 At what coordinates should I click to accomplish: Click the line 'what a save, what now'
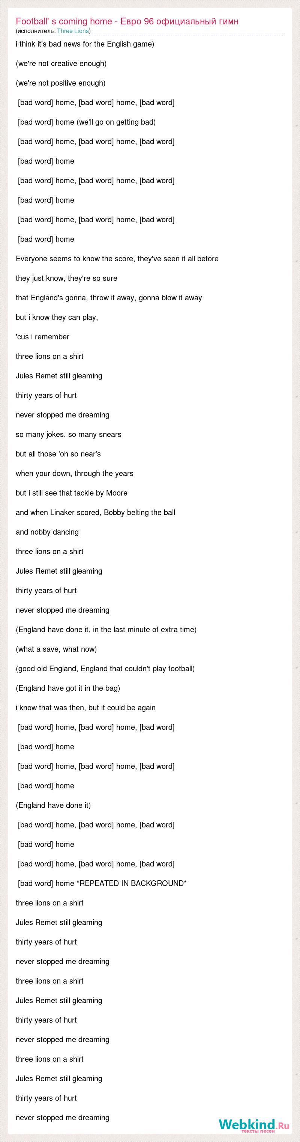(56, 649)
